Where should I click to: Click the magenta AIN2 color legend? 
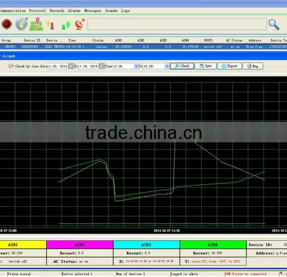pos(79,245)
